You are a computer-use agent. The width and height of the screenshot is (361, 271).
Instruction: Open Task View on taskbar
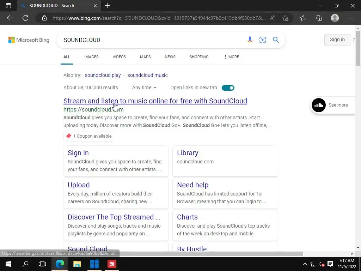click(x=42, y=264)
